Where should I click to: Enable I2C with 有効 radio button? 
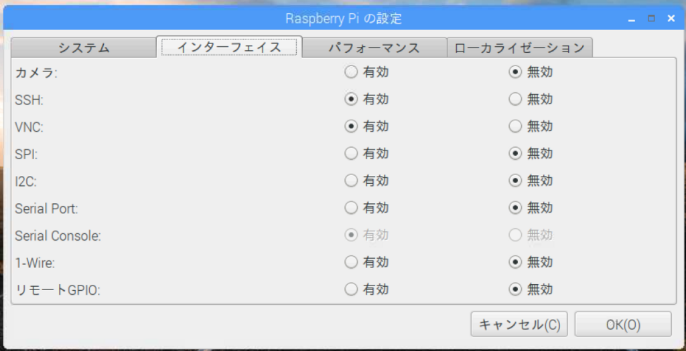click(351, 181)
